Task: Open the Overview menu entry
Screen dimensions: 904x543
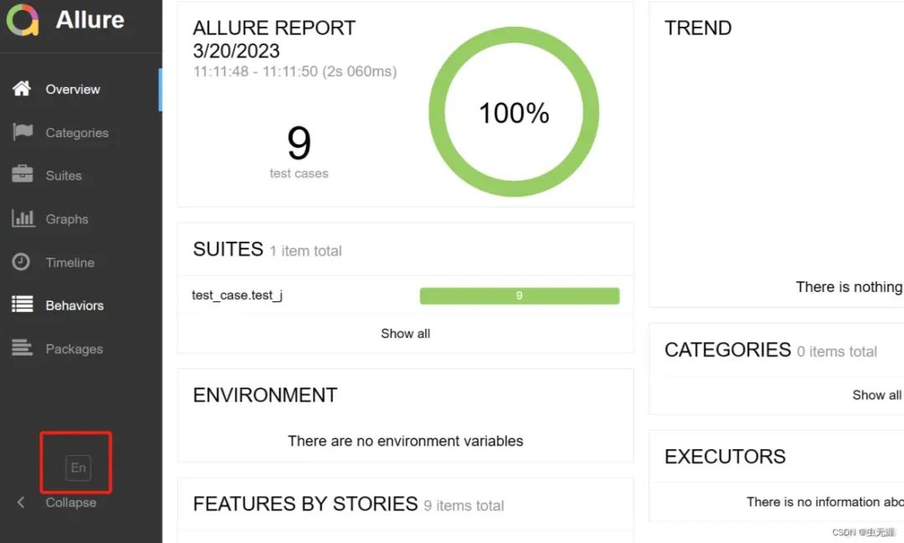Action: [x=72, y=89]
